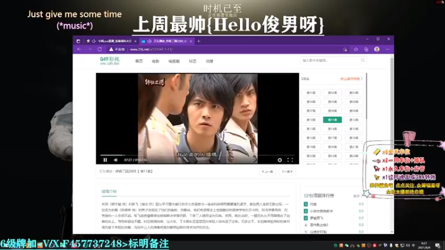Play episode 第18集
Viewport: 445px width, 250px height.
coord(354,138)
